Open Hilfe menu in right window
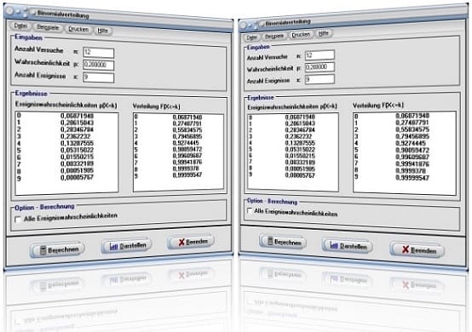The width and height of the screenshot is (472, 332). [x=324, y=33]
